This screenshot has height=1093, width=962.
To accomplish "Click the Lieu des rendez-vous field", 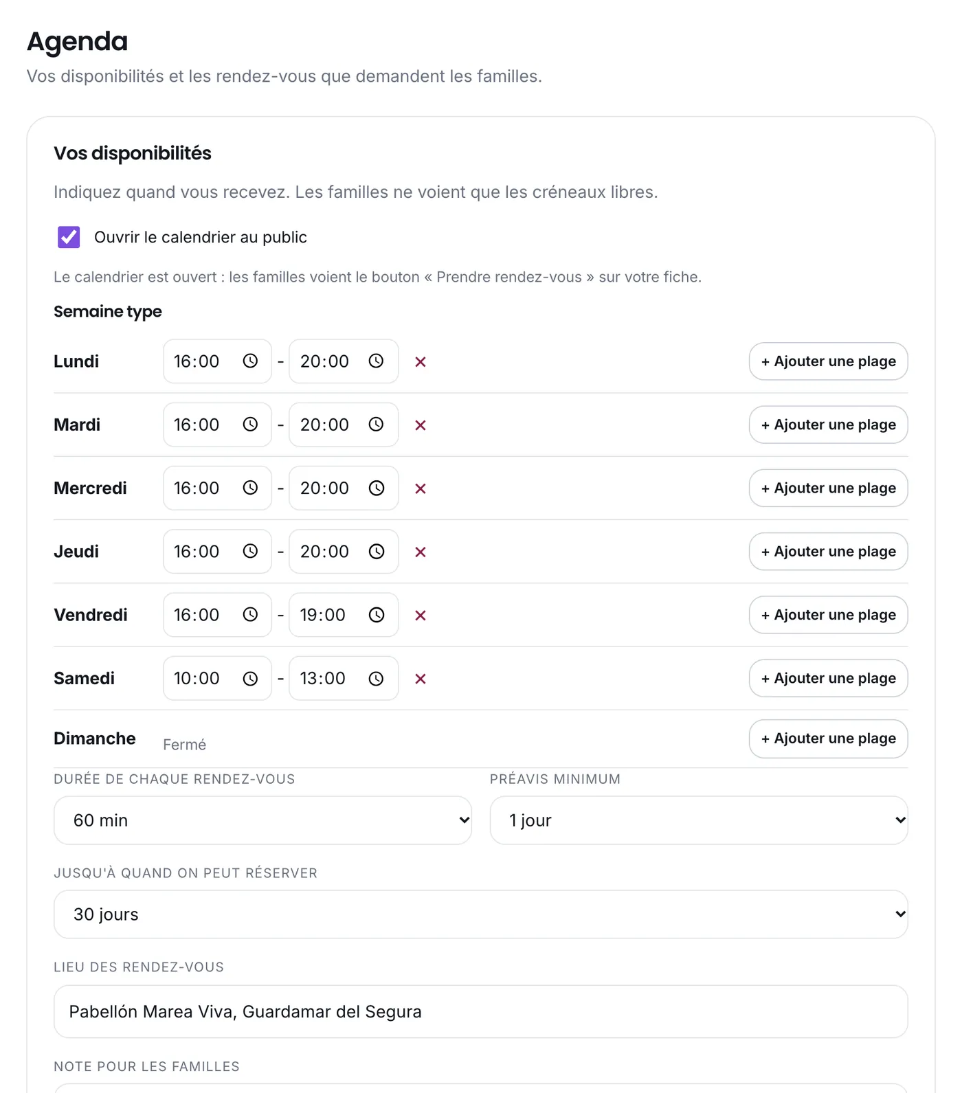I will pos(481,1012).
